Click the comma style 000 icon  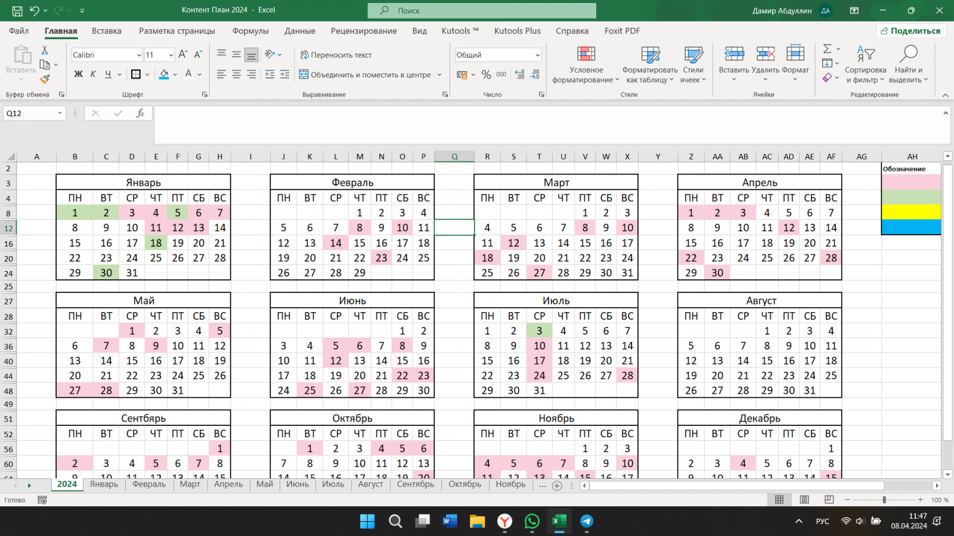click(501, 74)
